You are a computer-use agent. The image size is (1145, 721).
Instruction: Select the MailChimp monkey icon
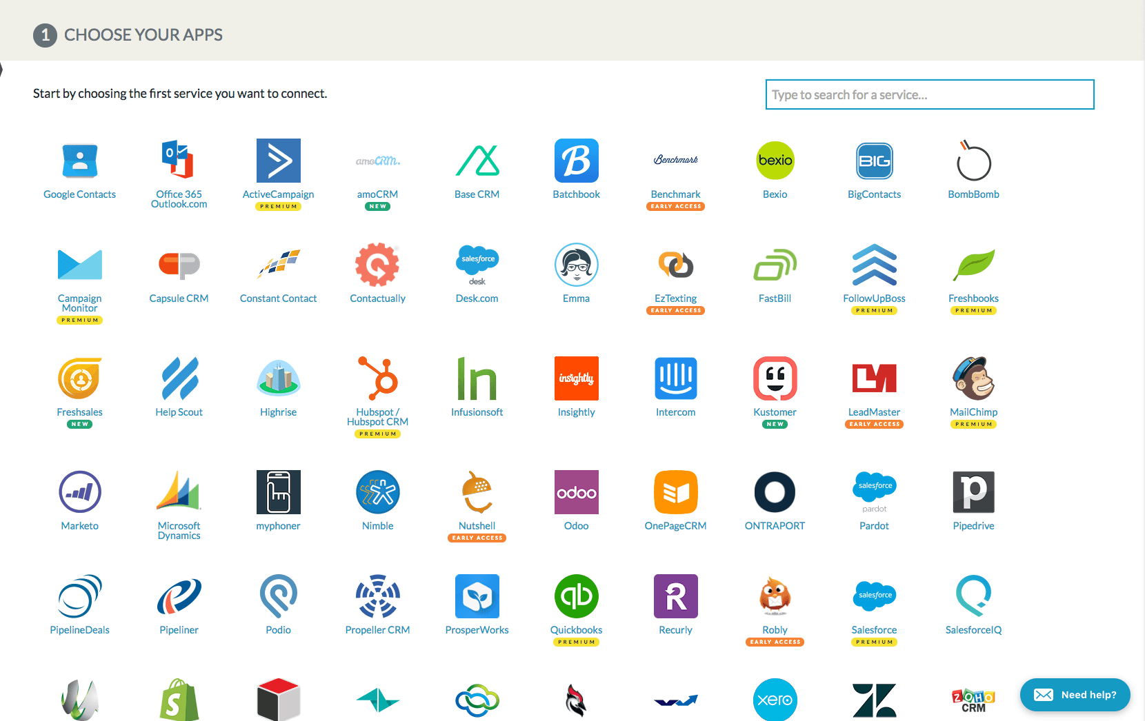pos(974,378)
